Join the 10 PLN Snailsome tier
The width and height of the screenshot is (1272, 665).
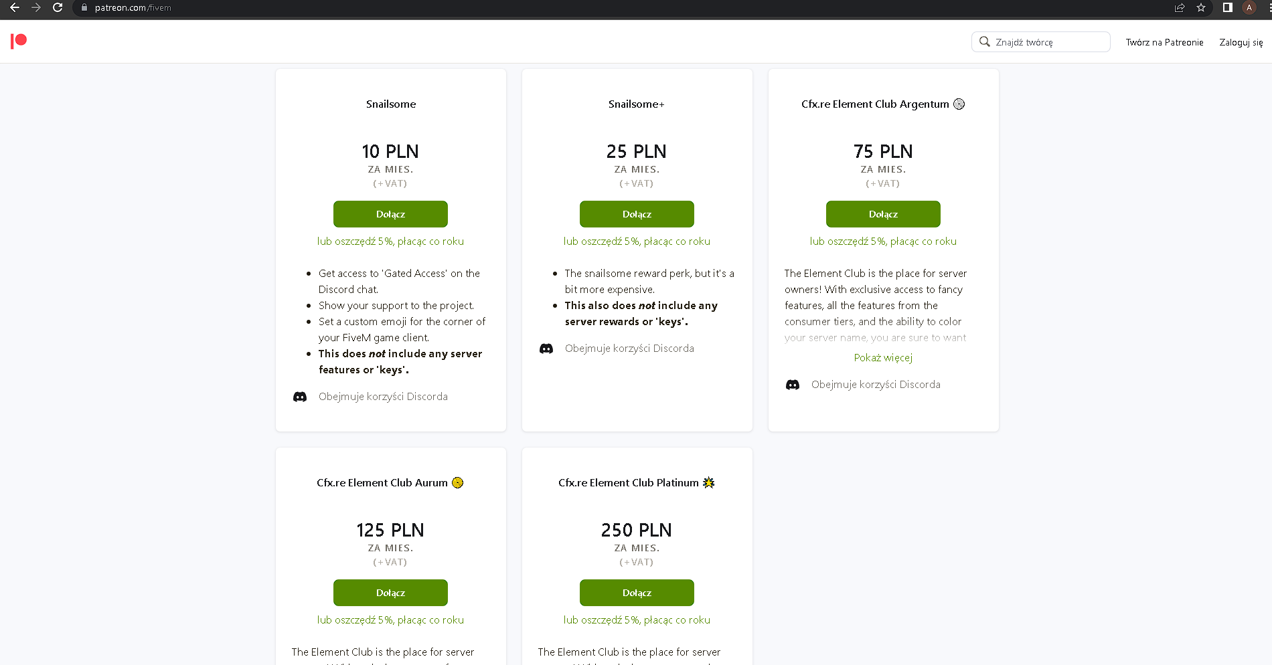tap(390, 214)
